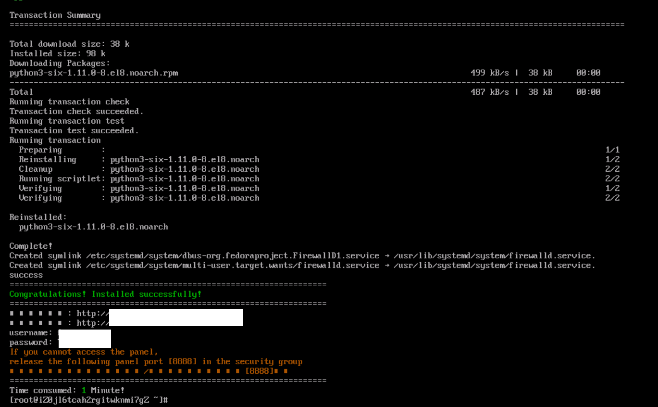Select the python3-six .noarch.rpm file name
The height and width of the screenshot is (407, 658).
click(93, 73)
